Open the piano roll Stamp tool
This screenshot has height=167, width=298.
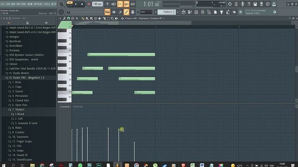tap(73, 19)
